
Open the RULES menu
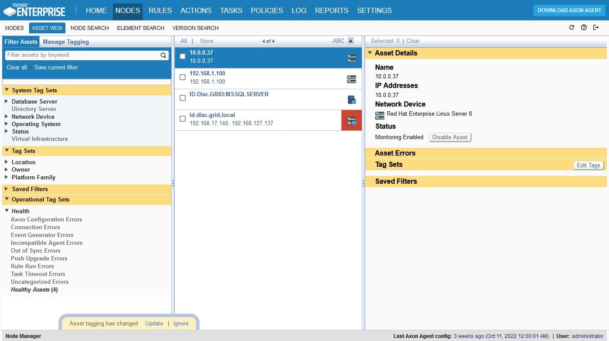pos(160,10)
